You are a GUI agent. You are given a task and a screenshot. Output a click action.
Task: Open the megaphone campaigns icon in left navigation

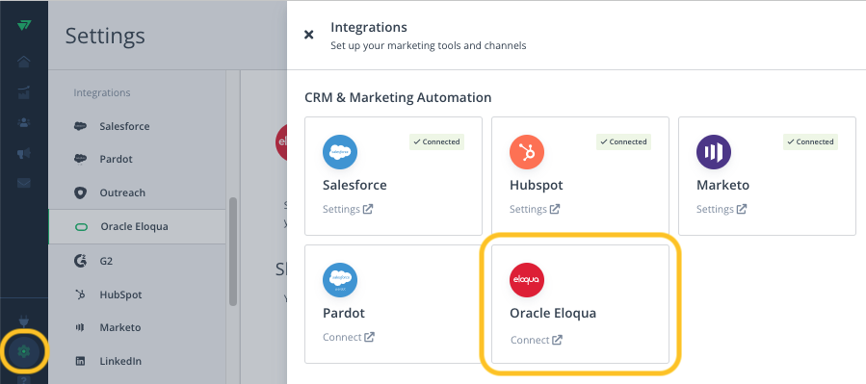(x=24, y=153)
